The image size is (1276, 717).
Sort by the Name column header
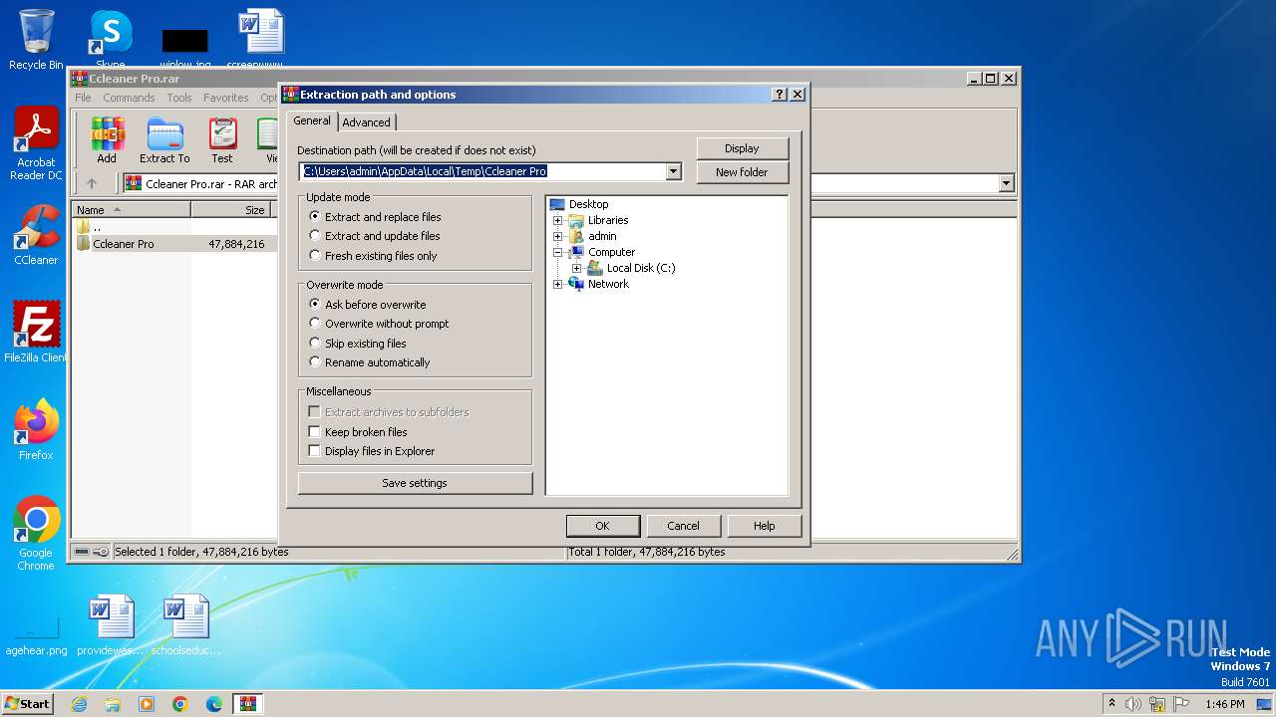[x=132, y=210]
